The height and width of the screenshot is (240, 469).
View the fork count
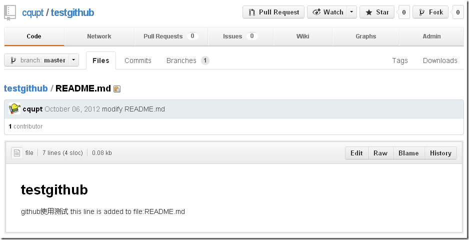coord(458,12)
